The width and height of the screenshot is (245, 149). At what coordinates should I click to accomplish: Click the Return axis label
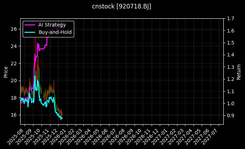(239, 72)
